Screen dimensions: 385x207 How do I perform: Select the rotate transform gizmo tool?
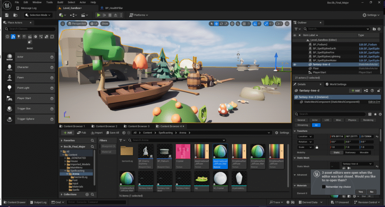tap(222, 24)
